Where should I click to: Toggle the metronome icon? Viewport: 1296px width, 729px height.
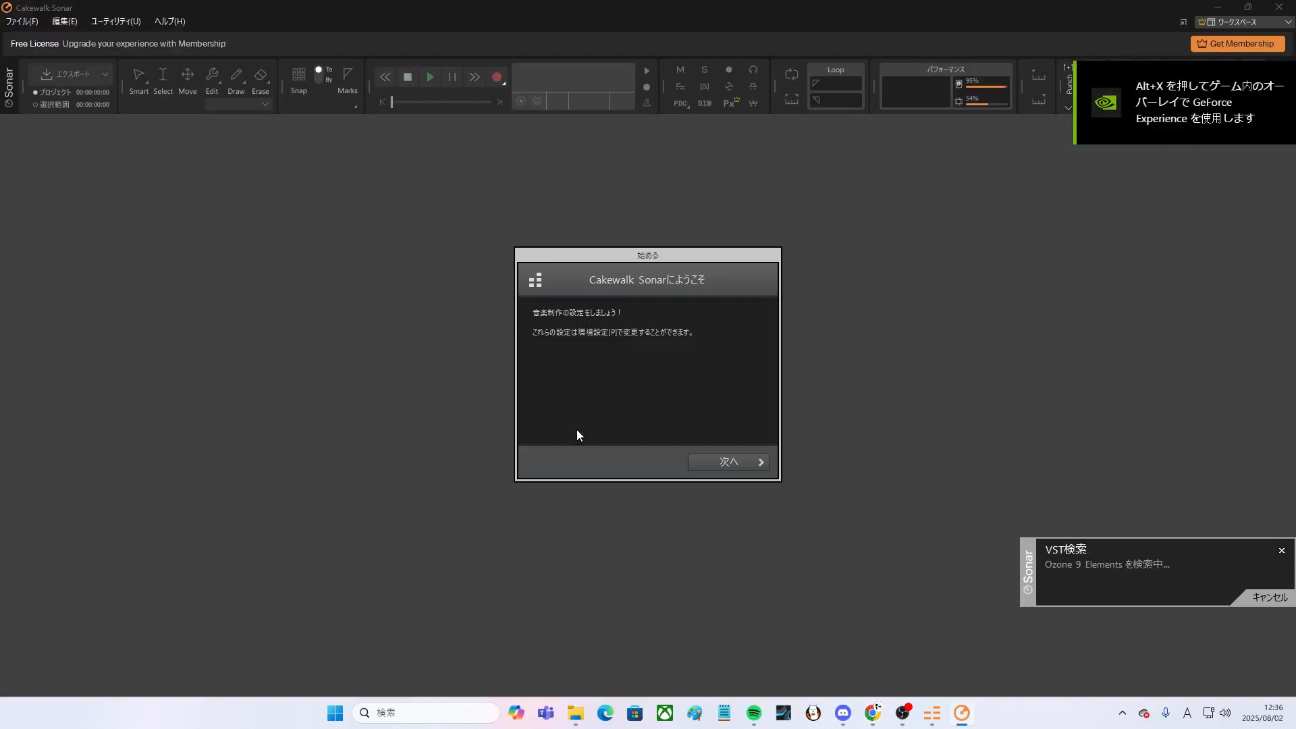point(647,103)
